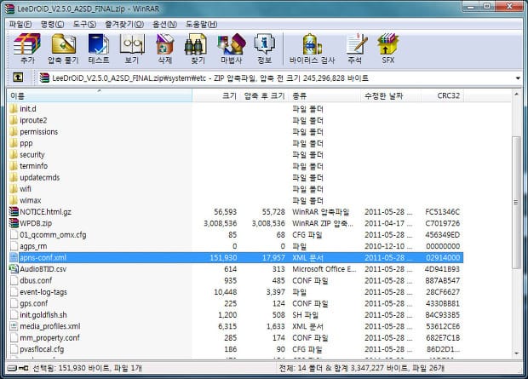
Task: Click the file list scroll up arrow
Action: (517, 95)
